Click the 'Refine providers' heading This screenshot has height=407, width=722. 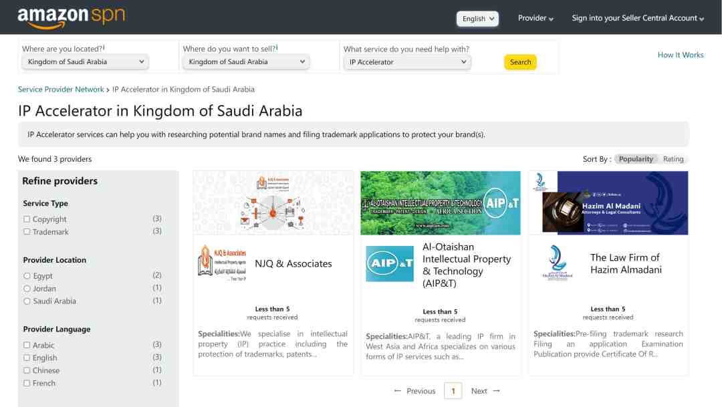click(x=60, y=181)
